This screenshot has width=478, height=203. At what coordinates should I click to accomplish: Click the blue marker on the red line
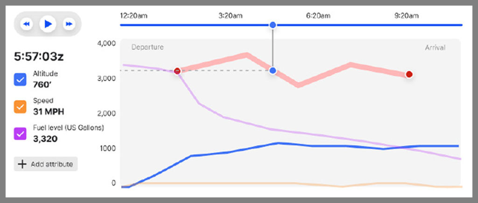coord(273,70)
